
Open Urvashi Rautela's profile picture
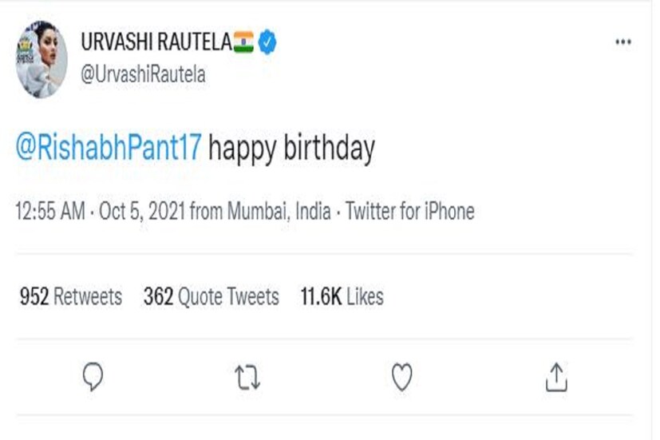(x=41, y=59)
